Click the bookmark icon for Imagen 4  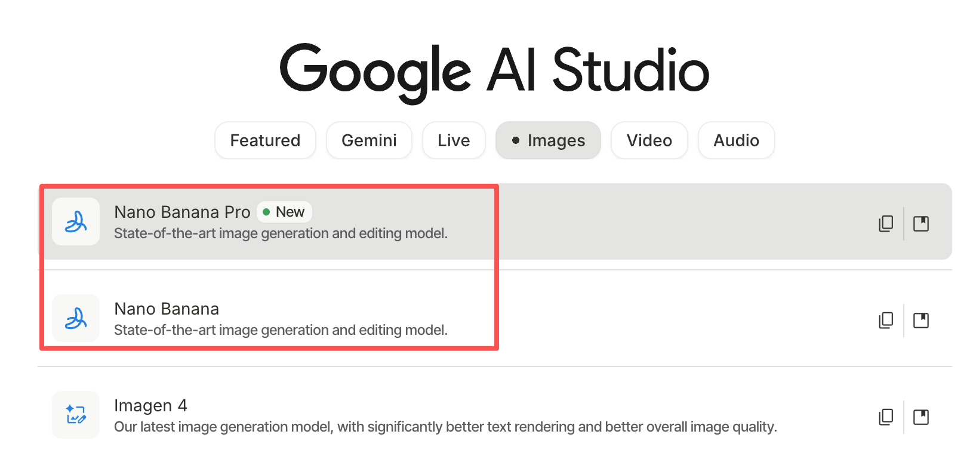click(x=921, y=417)
